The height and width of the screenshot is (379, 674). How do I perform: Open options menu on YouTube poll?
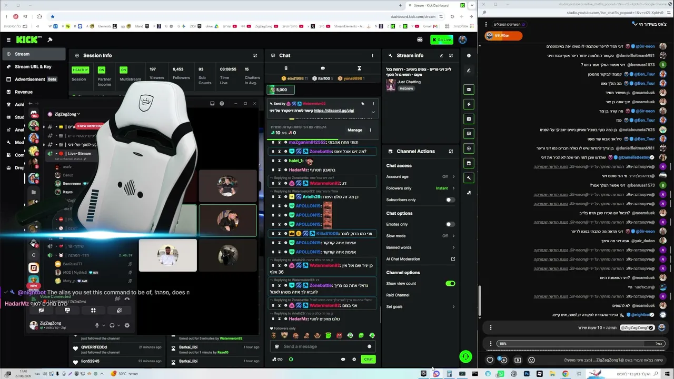click(491, 344)
